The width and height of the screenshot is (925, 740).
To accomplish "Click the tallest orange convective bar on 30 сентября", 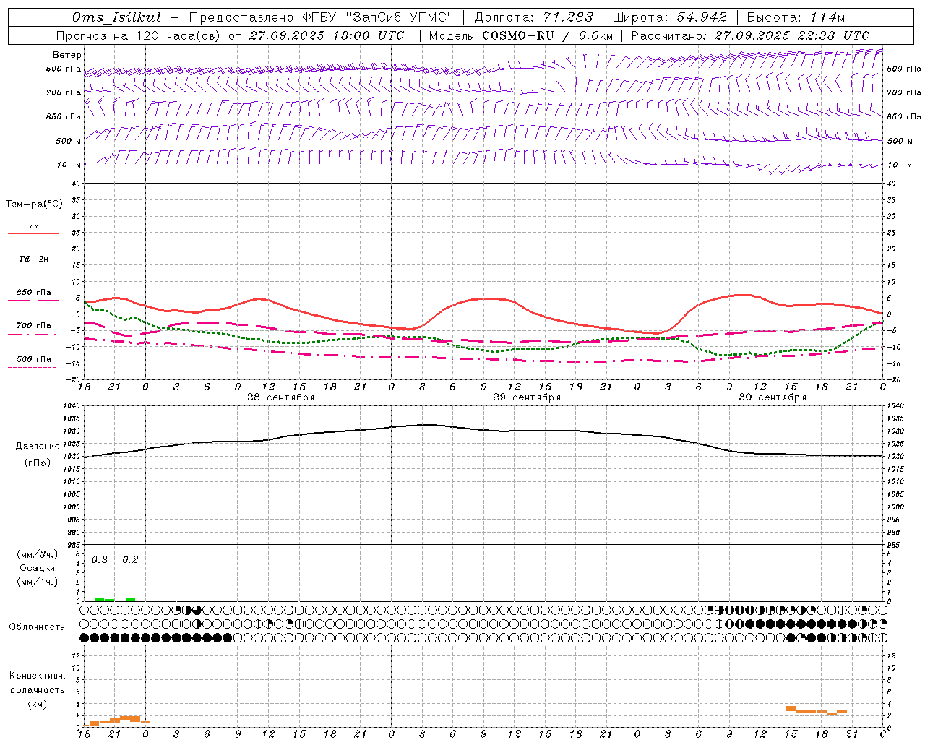I will tap(791, 709).
